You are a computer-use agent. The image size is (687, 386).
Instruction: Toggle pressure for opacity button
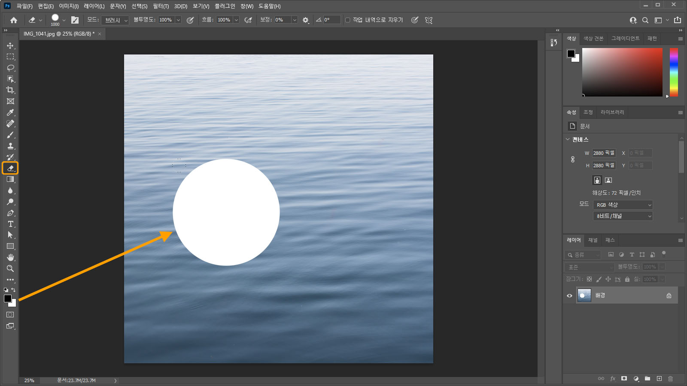coord(190,20)
